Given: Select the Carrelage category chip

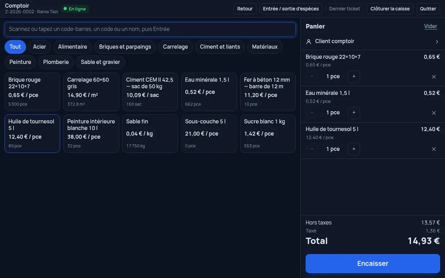Looking at the screenshot, I should click(176, 47).
